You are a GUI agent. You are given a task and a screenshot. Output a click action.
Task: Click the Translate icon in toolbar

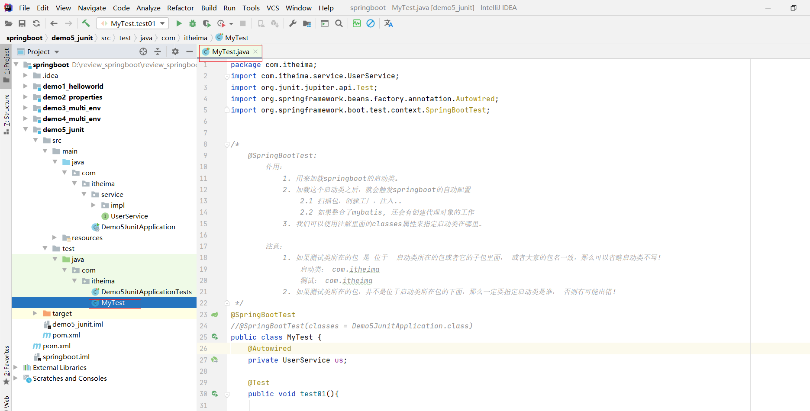pyautogui.click(x=388, y=23)
